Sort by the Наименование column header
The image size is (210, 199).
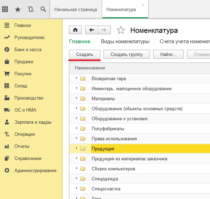pos(90,68)
